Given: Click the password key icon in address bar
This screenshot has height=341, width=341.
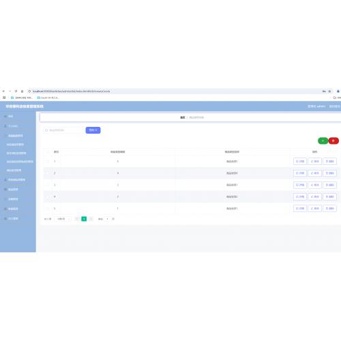Looking at the screenshot, I should [324, 91].
